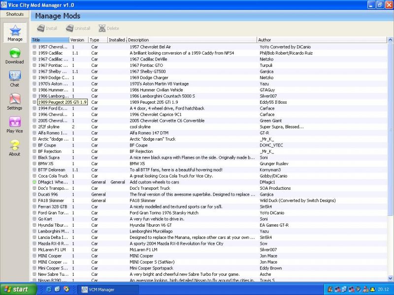Click the mod list scroll-down arrow
The width and height of the screenshot is (394, 295).
pyautogui.click(x=390, y=278)
